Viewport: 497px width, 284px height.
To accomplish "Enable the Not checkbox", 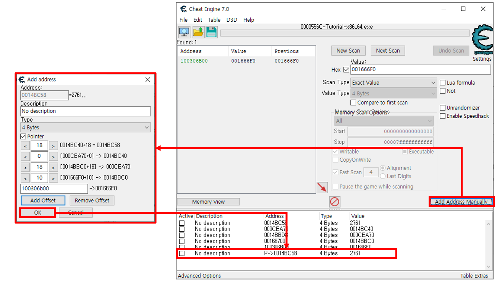I will click(x=443, y=91).
